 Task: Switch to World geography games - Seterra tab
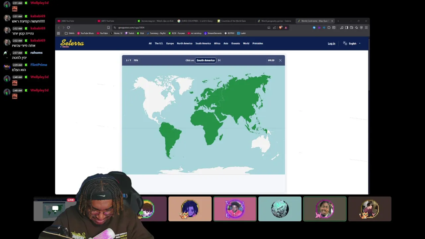click(x=275, y=21)
